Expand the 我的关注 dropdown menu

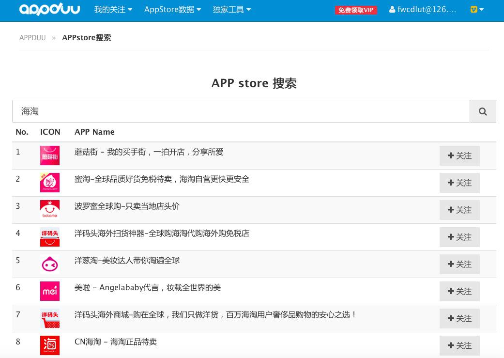coord(113,9)
